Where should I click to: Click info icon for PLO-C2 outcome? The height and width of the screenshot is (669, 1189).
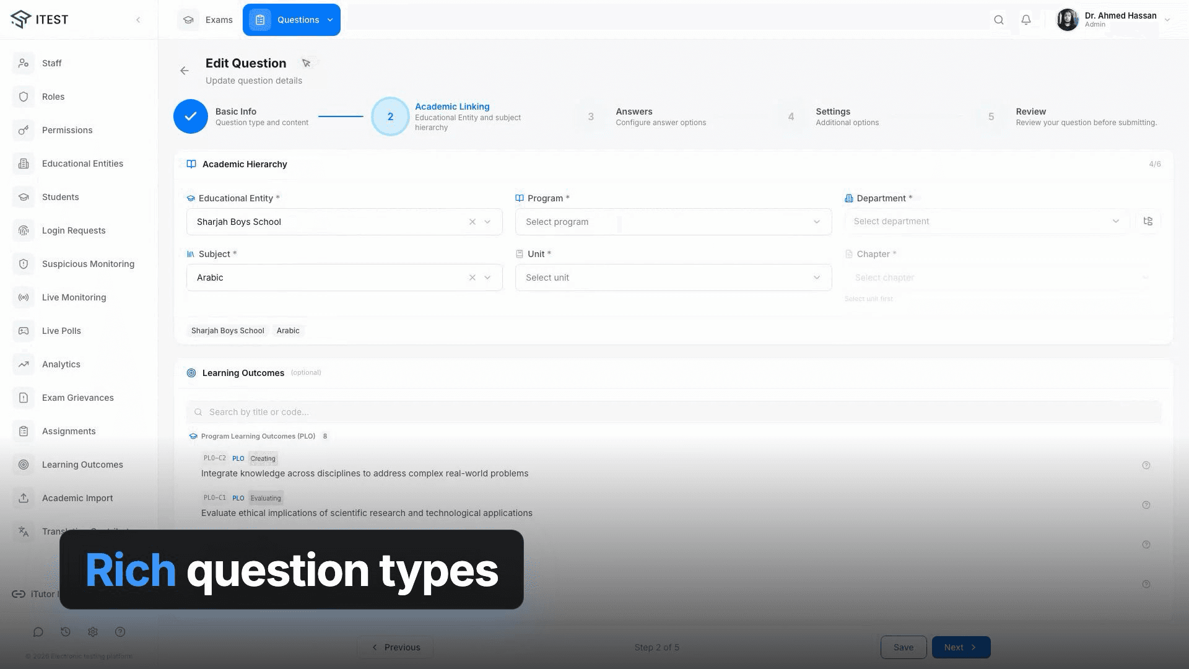1146,465
